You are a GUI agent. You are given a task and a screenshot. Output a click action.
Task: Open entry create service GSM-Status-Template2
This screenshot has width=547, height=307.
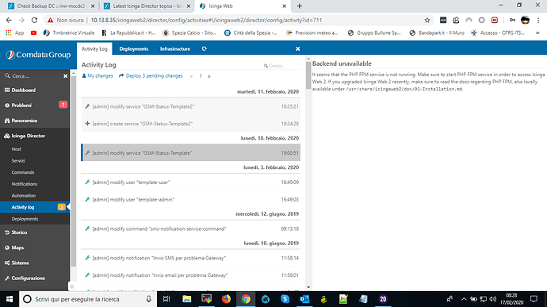coord(190,124)
